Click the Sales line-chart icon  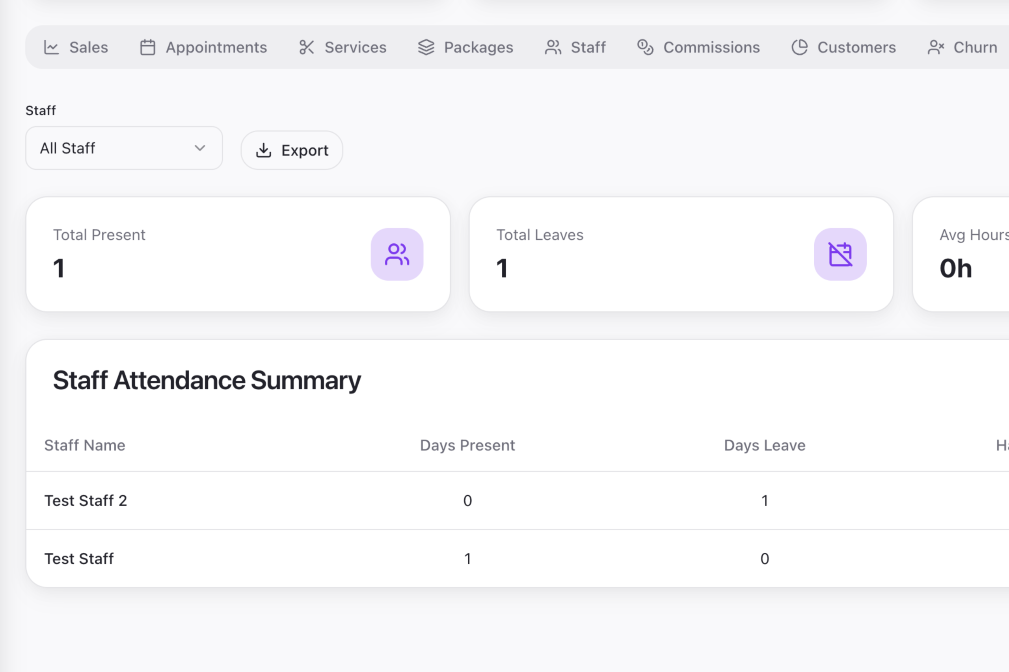(52, 47)
